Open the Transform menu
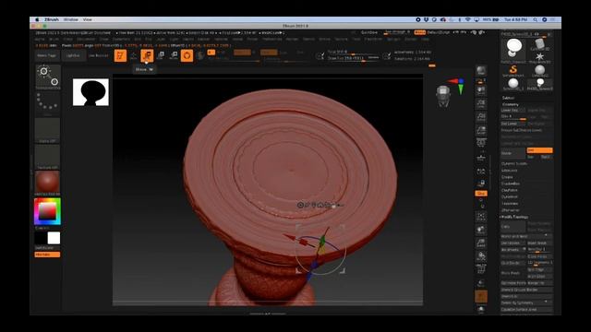The height and width of the screenshot is (332, 591). pyautogui.click(x=373, y=39)
